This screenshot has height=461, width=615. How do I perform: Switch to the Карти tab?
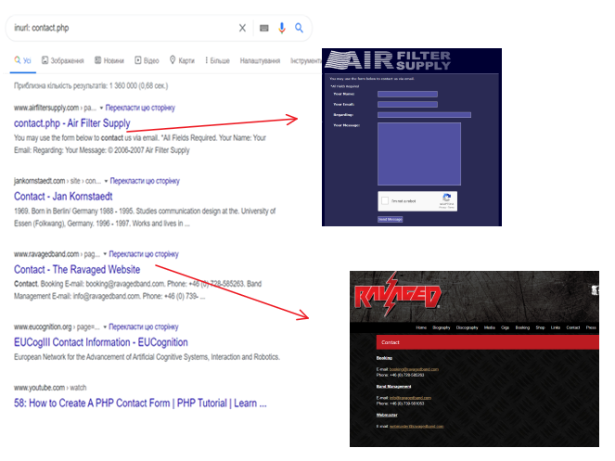(182, 60)
